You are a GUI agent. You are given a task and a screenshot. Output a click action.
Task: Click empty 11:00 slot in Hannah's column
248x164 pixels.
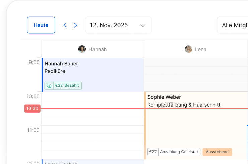coord(93,130)
